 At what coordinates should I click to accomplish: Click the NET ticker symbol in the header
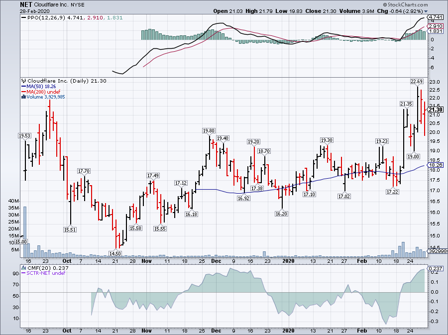pos(26,5)
